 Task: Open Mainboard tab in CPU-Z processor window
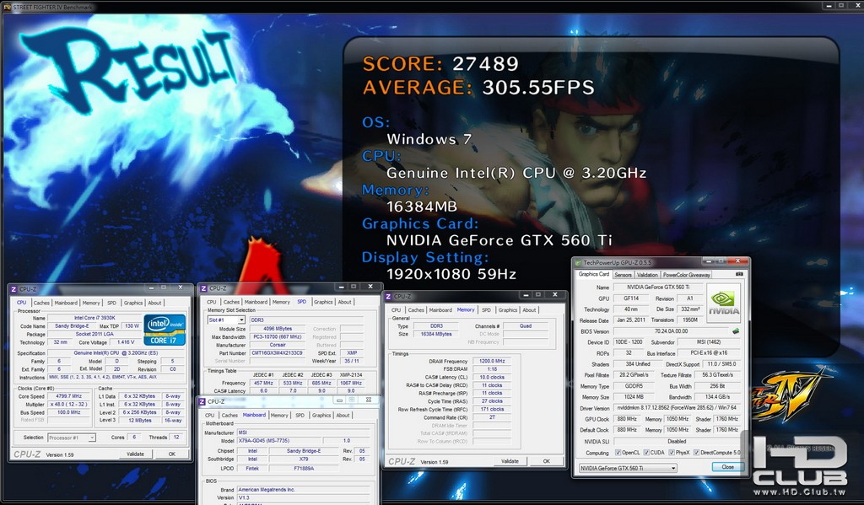(66, 303)
